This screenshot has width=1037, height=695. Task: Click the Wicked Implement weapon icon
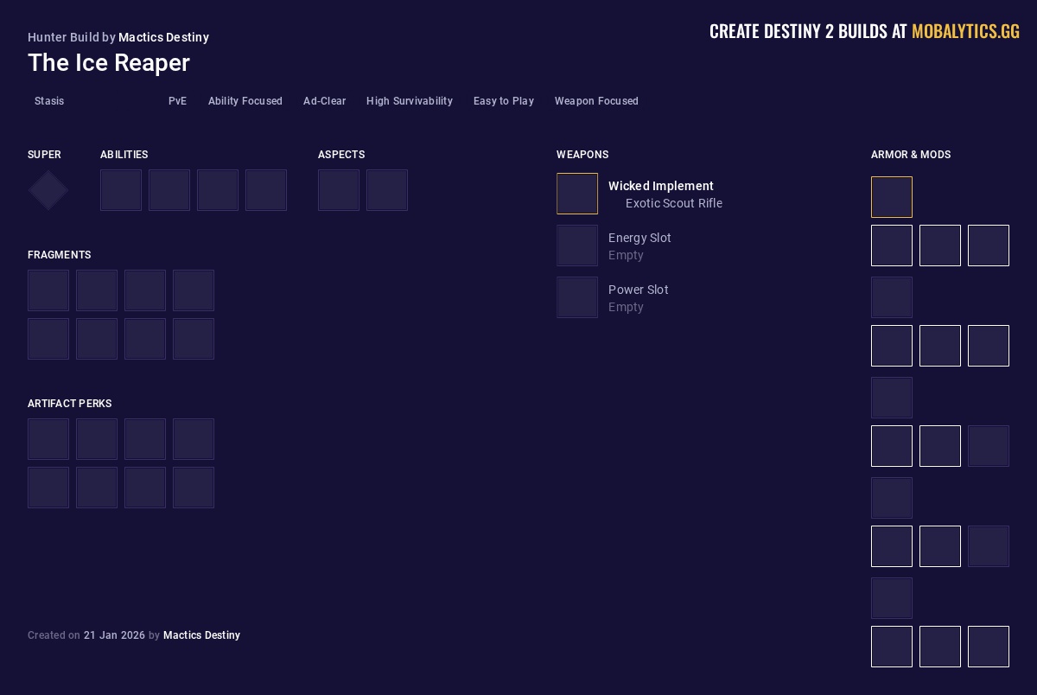(x=577, y=194)
